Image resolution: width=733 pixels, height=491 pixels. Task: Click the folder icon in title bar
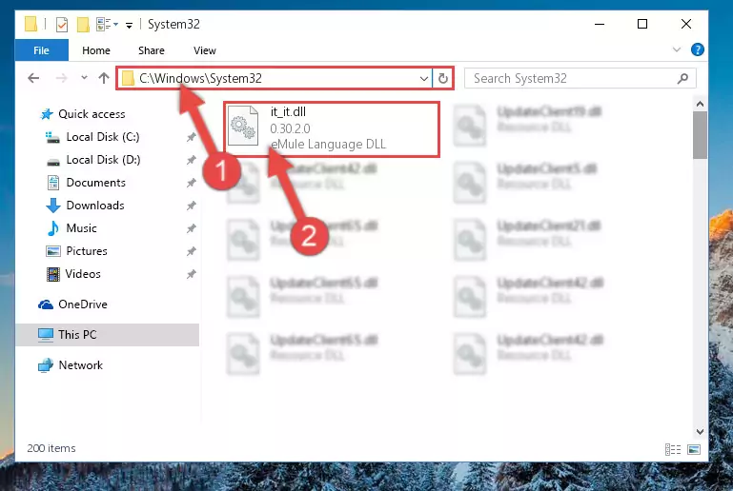tap(31, 24)
